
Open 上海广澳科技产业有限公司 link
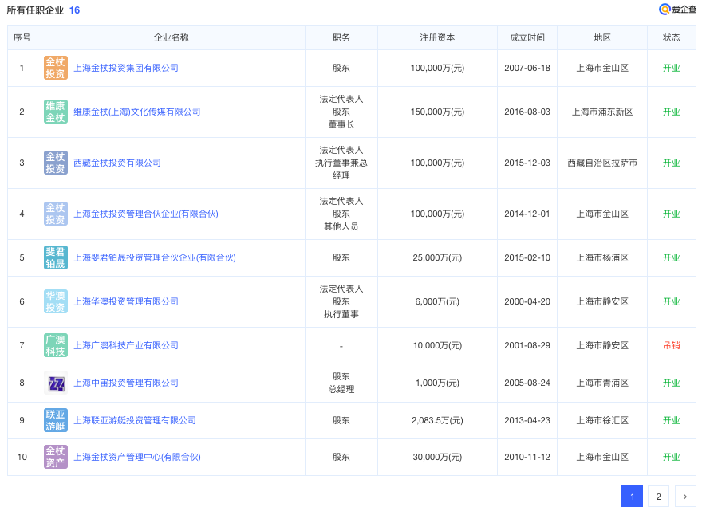tap(126, 345)
